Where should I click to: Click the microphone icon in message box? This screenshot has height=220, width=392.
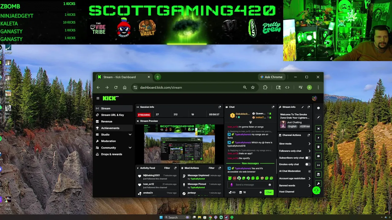coord(232,185)
